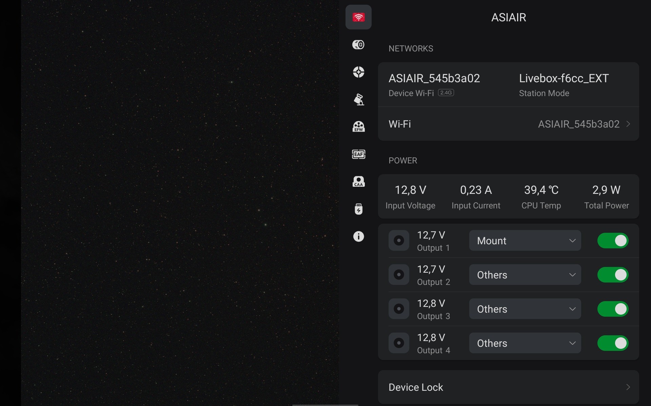Viewport: 651px width, 406px height.
Task: Open the Others dropdown for Output 2
Action: [525, 275]
